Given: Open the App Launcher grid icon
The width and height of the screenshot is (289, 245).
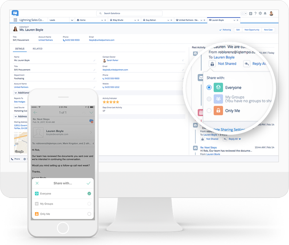Looking at the screenshot, I should coord(16,20).
